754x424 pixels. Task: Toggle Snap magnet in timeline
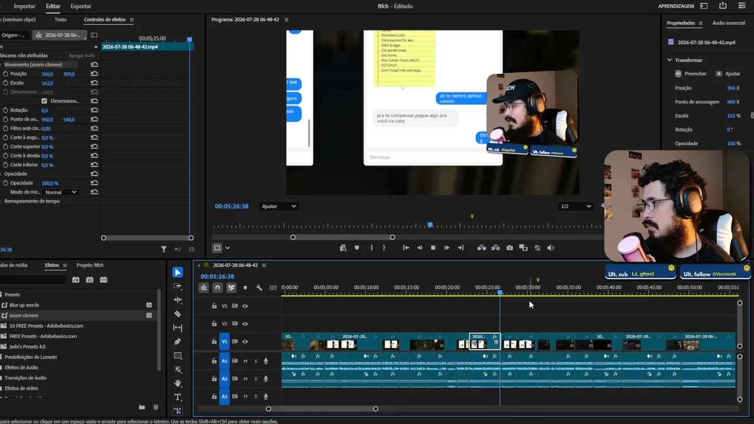217,288
